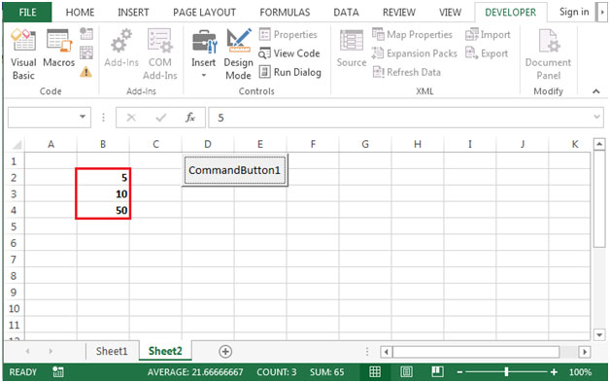Open the Add-Ins gear icon

tap(121, 48)
